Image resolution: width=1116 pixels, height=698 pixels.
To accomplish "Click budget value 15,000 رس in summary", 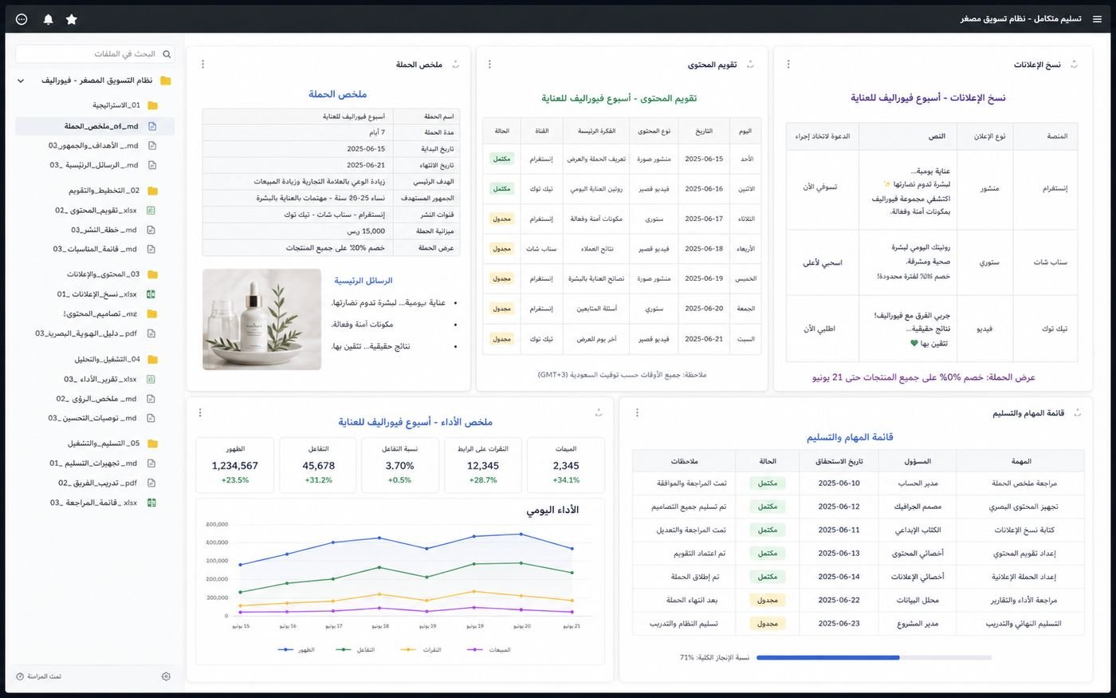I will 366,231.
